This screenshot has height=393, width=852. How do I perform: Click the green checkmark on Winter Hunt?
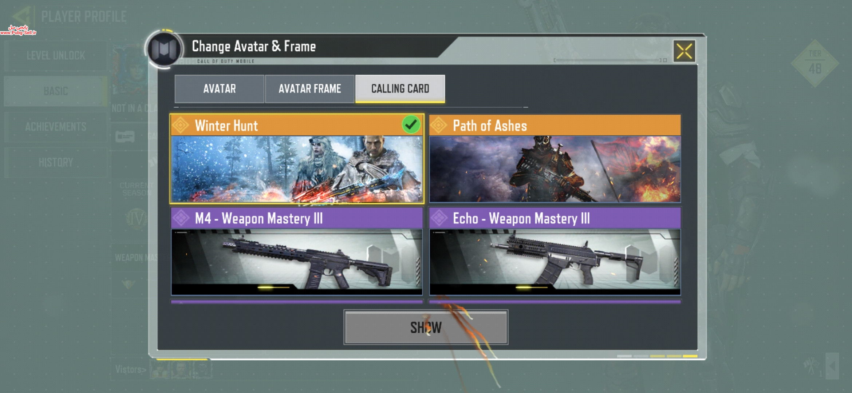tap(411, 125)
